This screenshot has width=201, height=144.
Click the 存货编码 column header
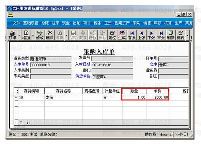(31, 91)
